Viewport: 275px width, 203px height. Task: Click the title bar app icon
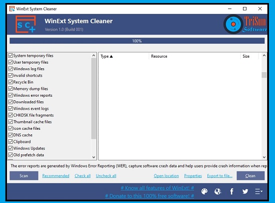click(12, 9)
